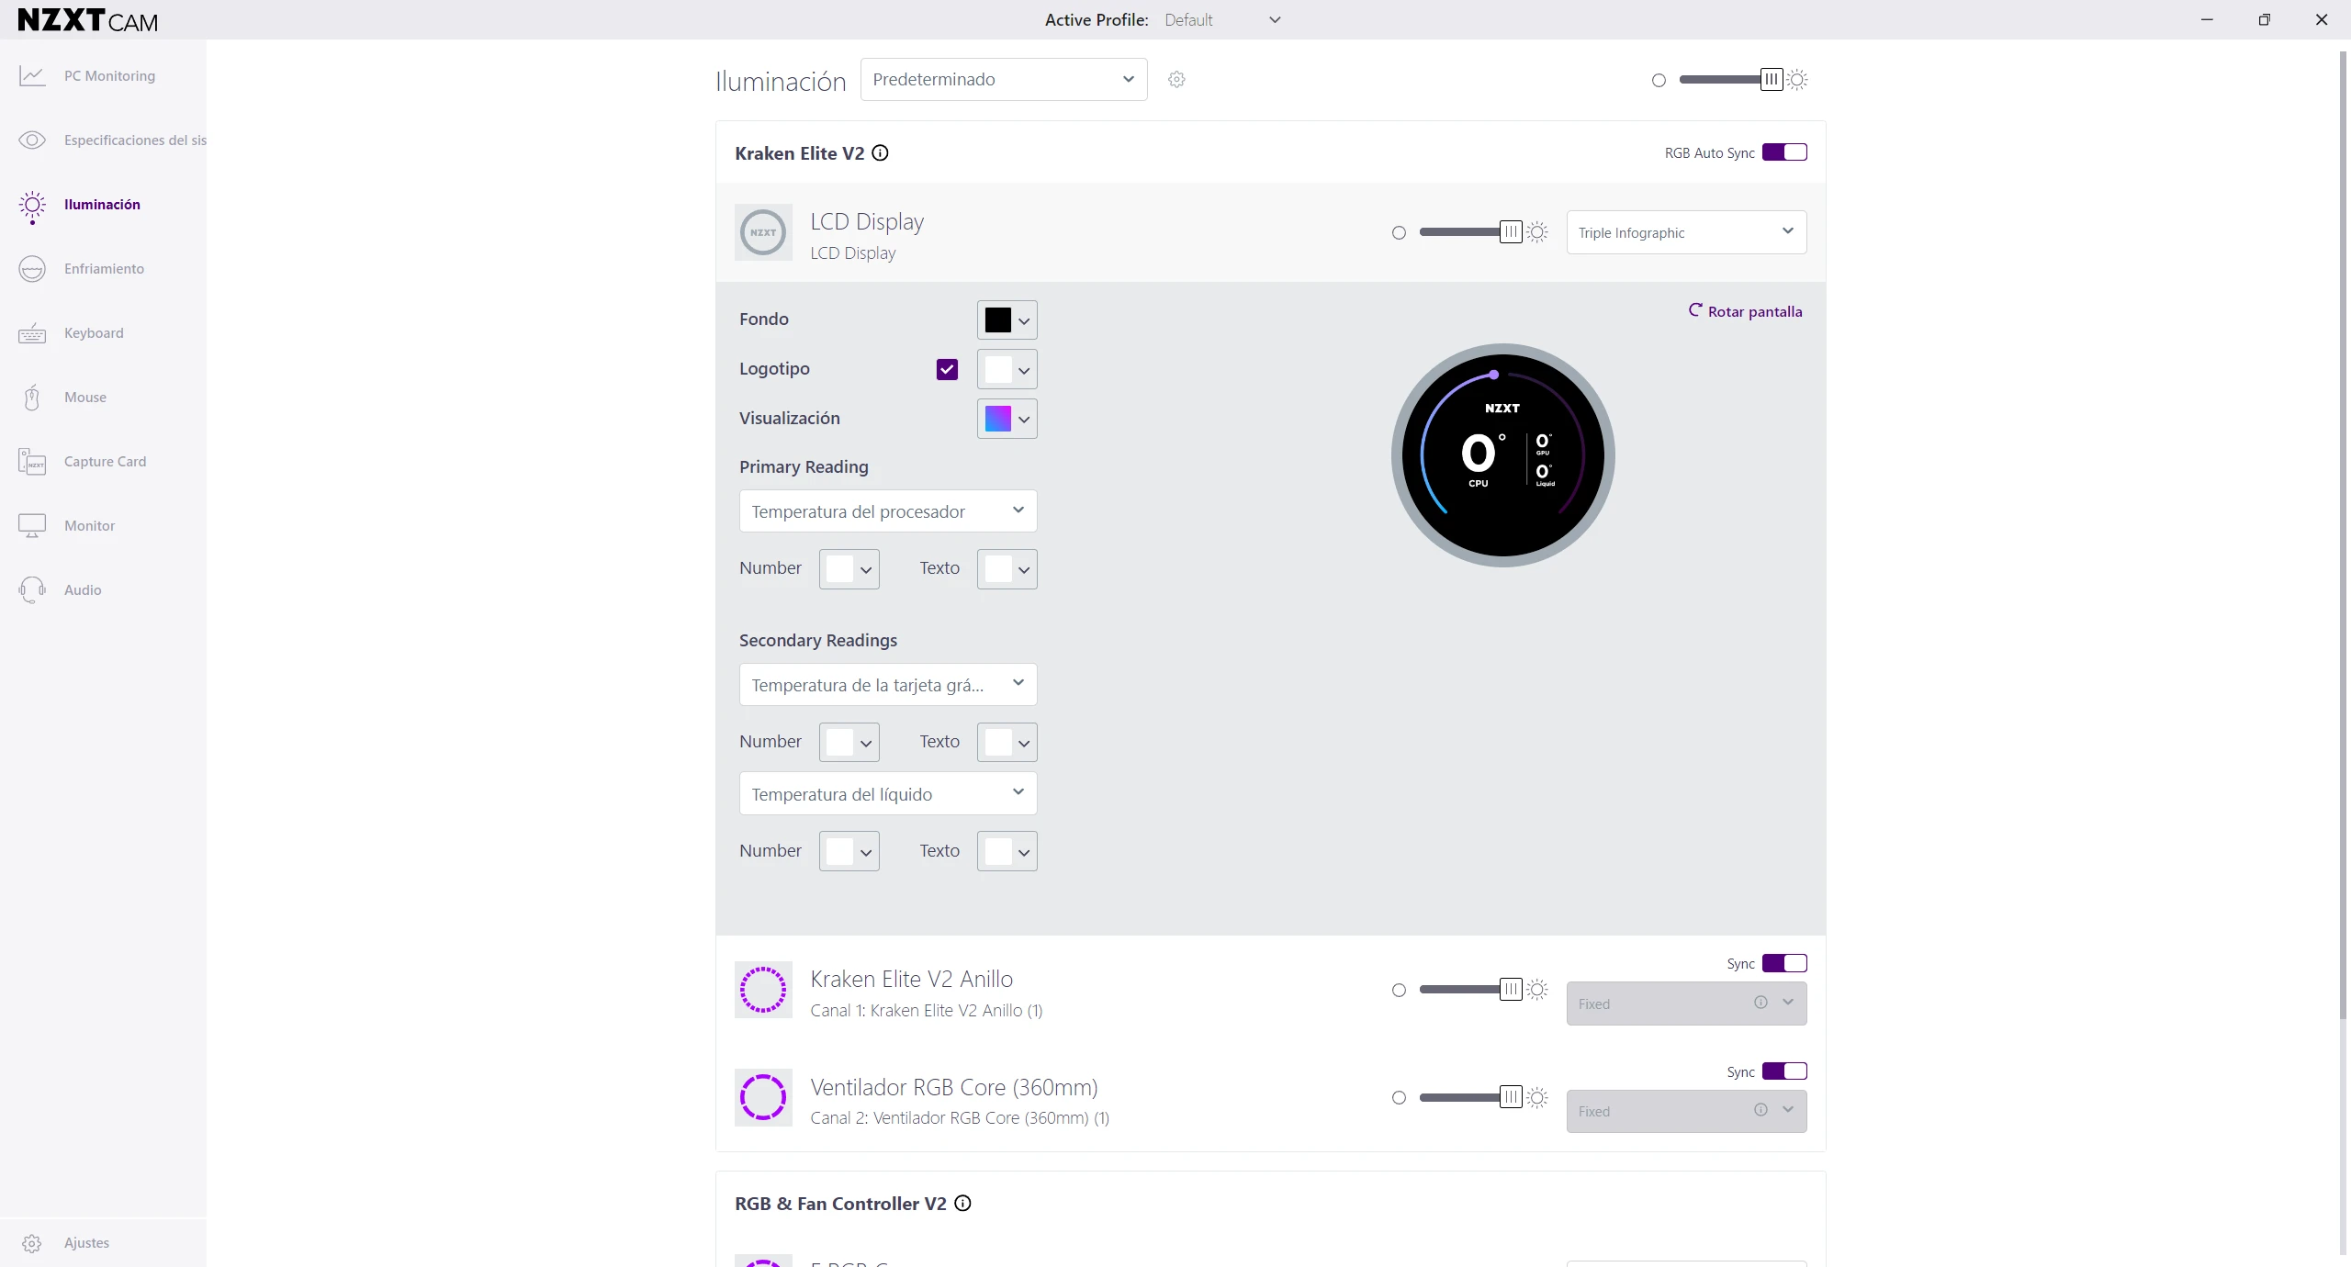Click the Iluminación sun icon in sidebar
This screenshot has width=2351, height=1267.
(32, 207)
